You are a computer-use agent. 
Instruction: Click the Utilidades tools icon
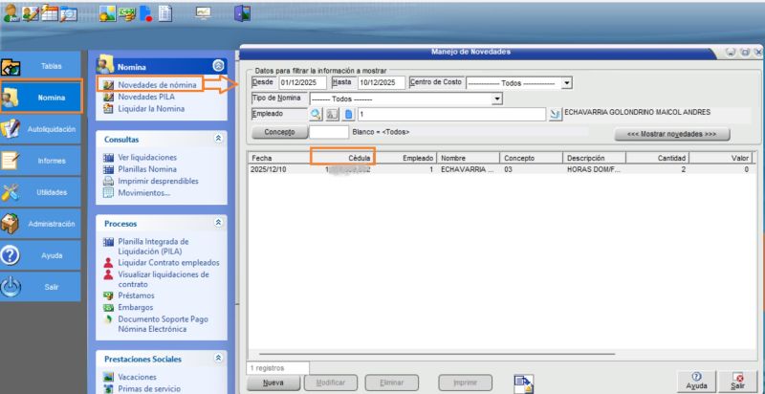[12, 192]
